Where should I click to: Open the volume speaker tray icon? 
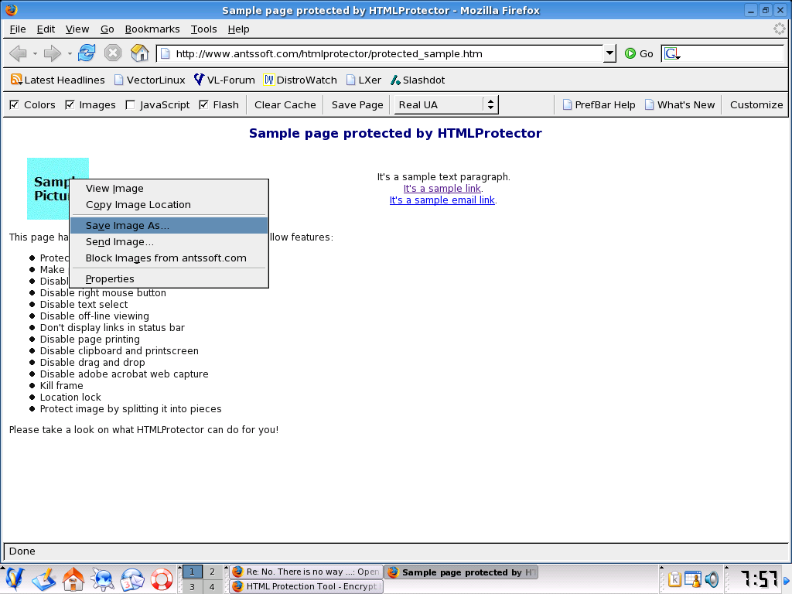712,579
